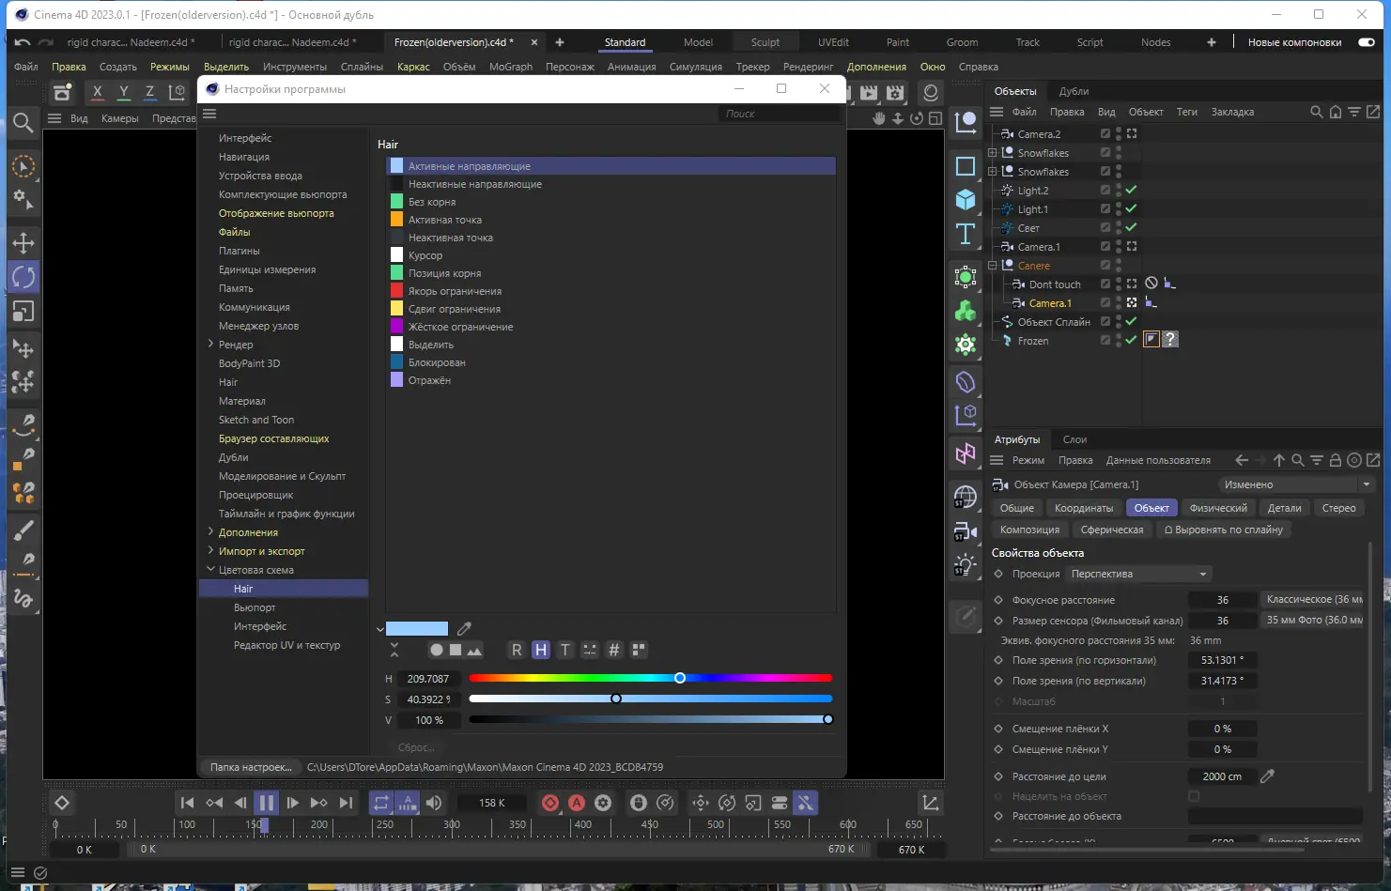Pause the animation playback

click(x=267, y=803)
